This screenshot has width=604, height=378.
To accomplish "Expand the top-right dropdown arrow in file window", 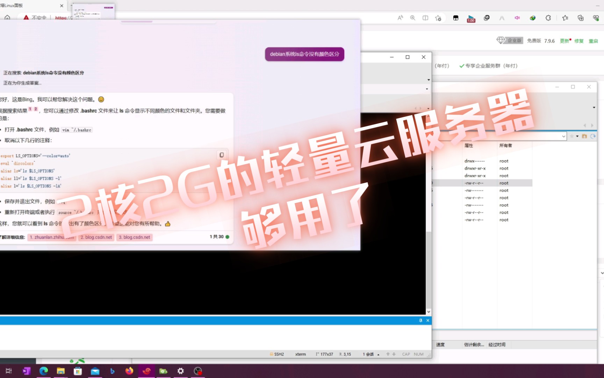I will [x=594, y=107].
